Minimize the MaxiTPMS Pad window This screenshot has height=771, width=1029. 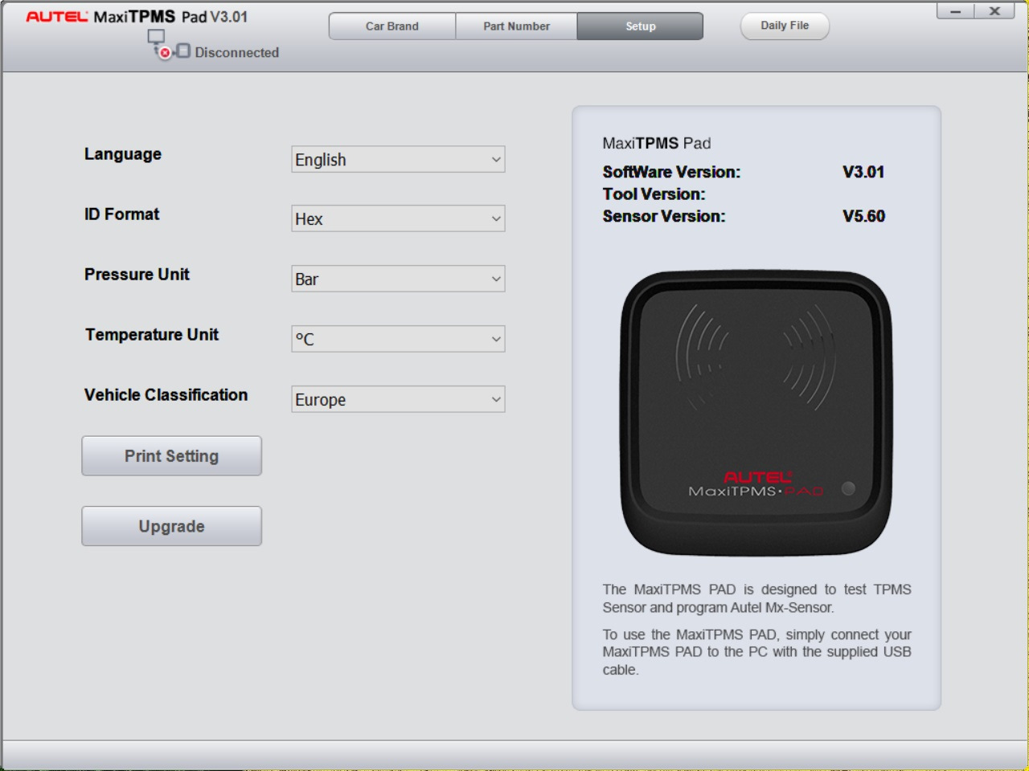tap(956, 11)
